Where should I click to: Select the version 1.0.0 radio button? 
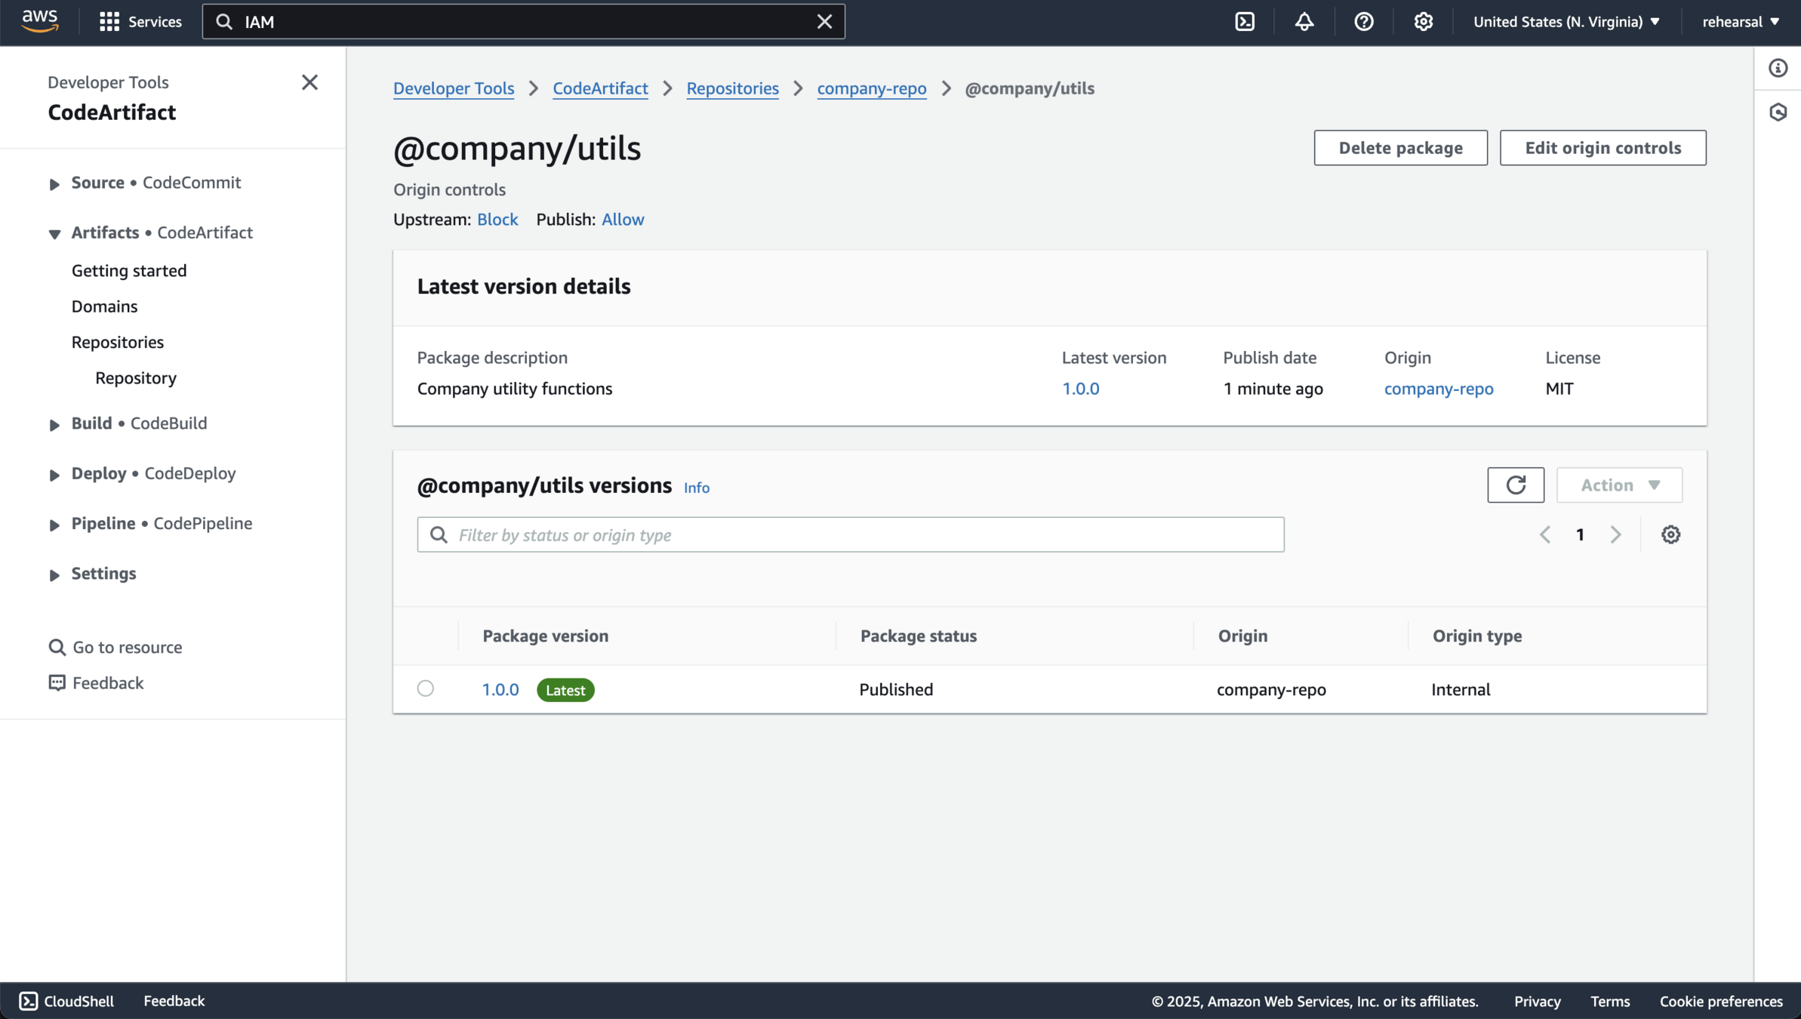pyautogui.click(x=426, y=688)
